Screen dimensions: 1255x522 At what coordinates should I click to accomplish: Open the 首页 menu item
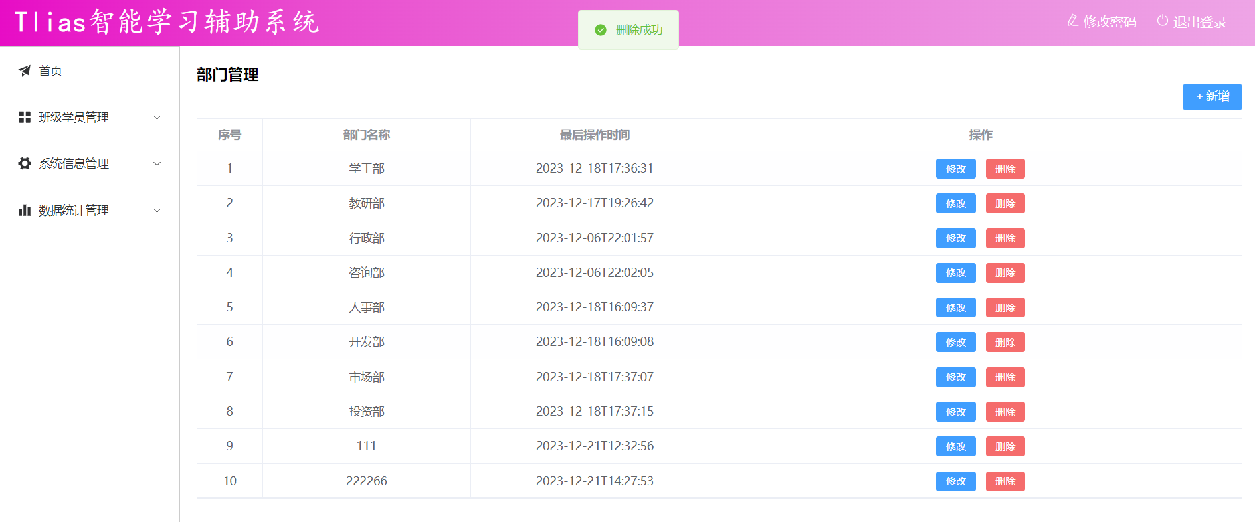(90, 71)
